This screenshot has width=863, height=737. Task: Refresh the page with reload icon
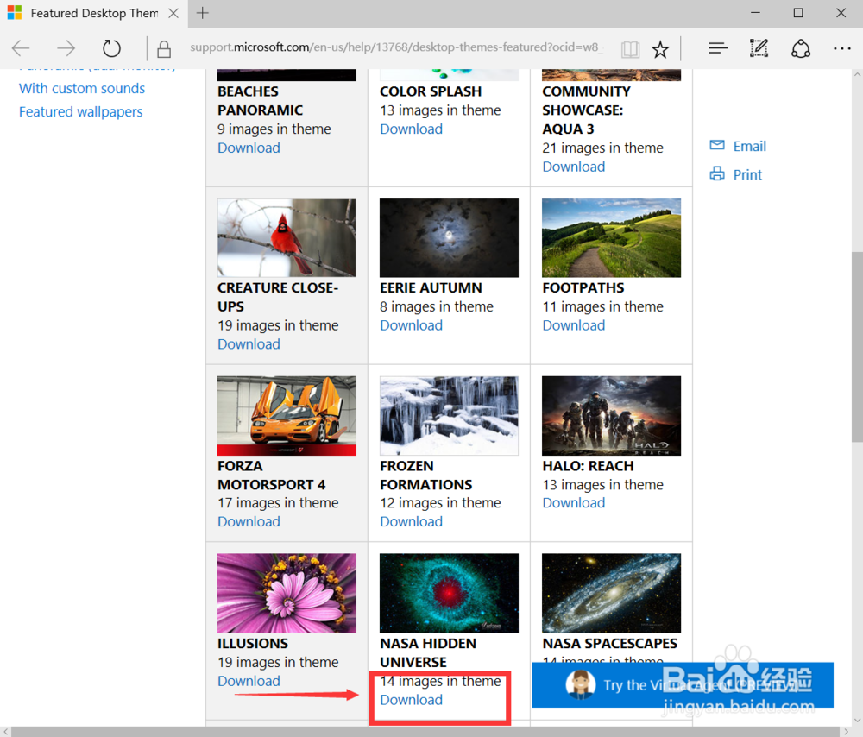[111, 48]
